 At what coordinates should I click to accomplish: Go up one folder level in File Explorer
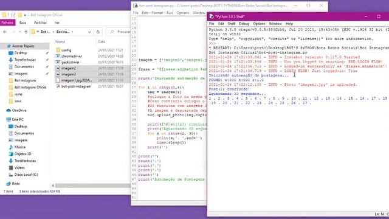pos(26,32)
